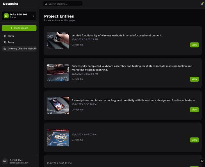Select the Growing Chamber Retrofit project
This screenshot has width=205, height=167.
tap(19, 49)
